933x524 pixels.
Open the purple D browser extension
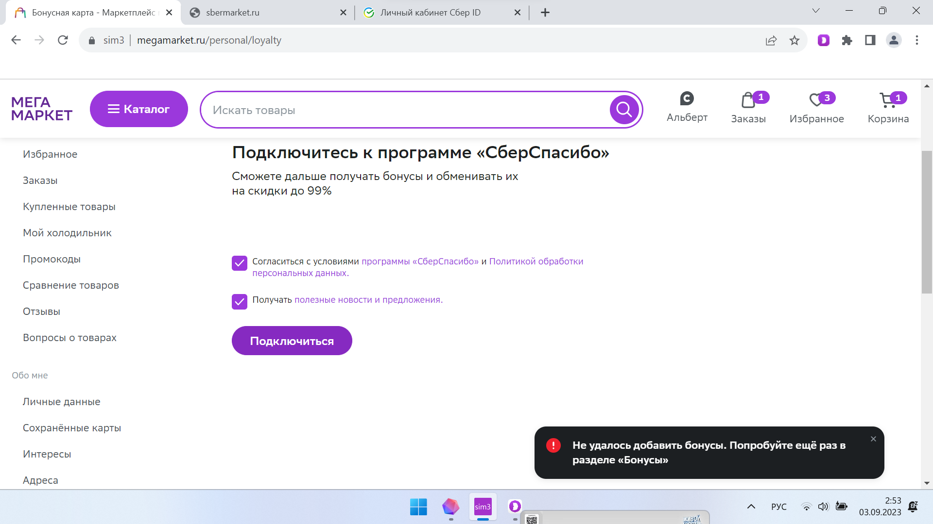point(824,40)
